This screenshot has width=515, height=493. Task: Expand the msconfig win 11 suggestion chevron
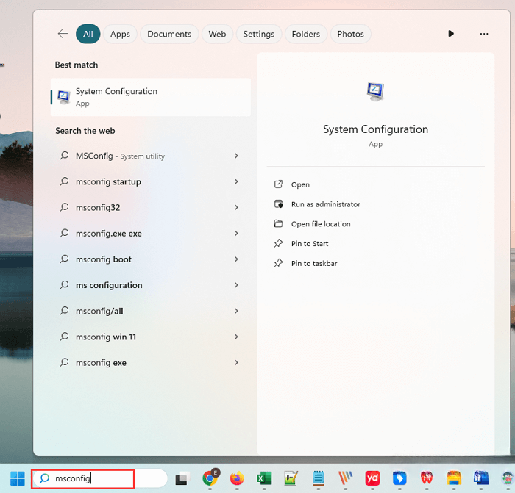236,337
